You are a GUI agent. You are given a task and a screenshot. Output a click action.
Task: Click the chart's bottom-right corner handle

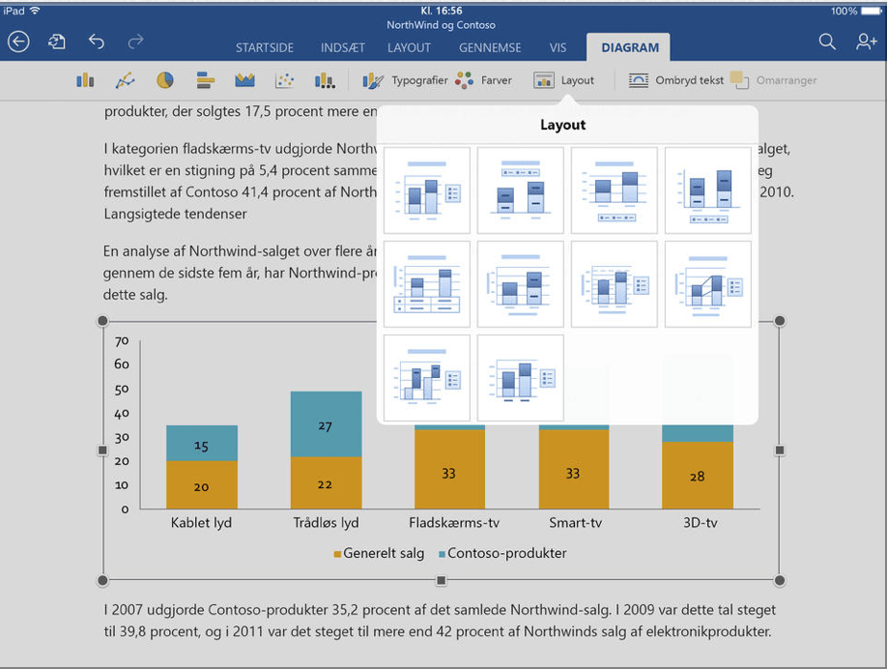780,580
